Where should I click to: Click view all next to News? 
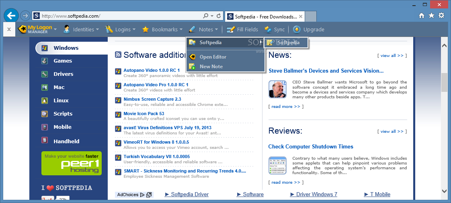[x=392, y=56]
